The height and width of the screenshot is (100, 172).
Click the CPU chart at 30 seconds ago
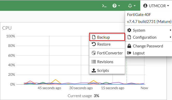pos(81,60)
